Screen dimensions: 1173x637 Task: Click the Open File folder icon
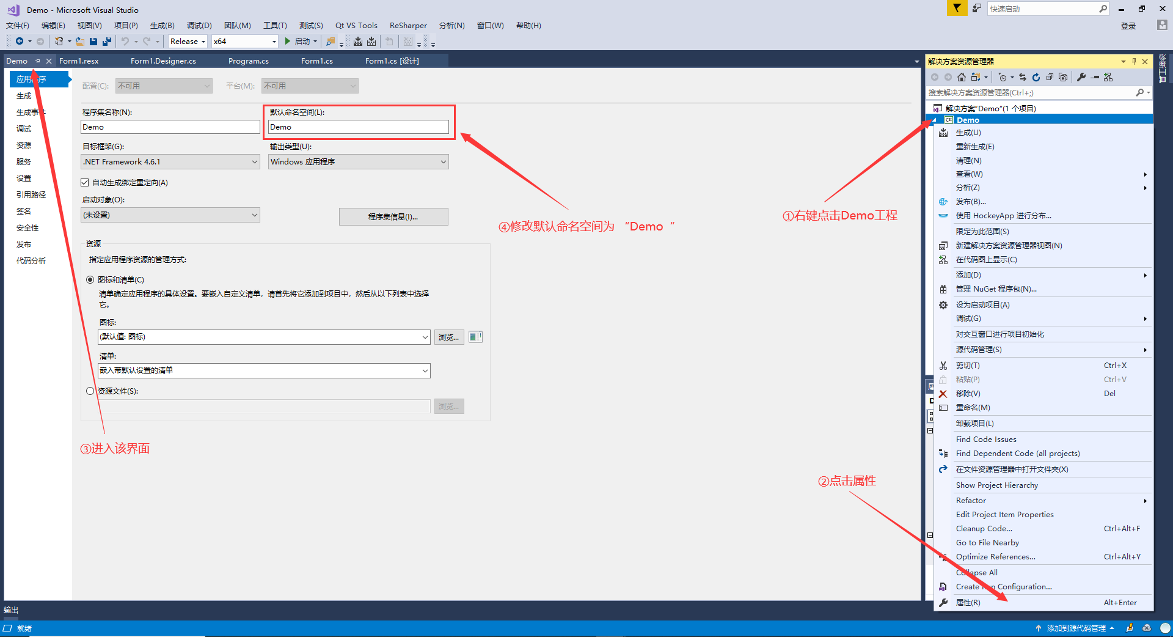coord(79,42)
